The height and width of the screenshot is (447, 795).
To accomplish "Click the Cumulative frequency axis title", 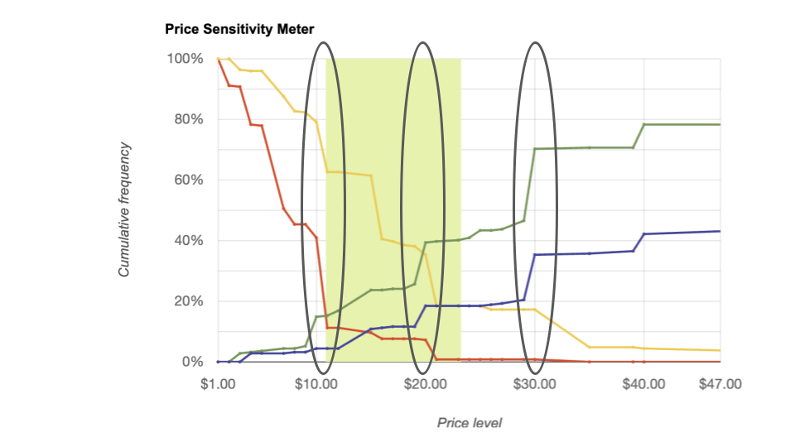I will 124,209.
